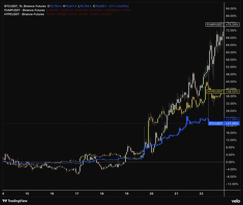Click the HYPEUSDT price-axis label
Image resolution: width=243 pixels, height=205 pixels.
[x=215, y=91]
